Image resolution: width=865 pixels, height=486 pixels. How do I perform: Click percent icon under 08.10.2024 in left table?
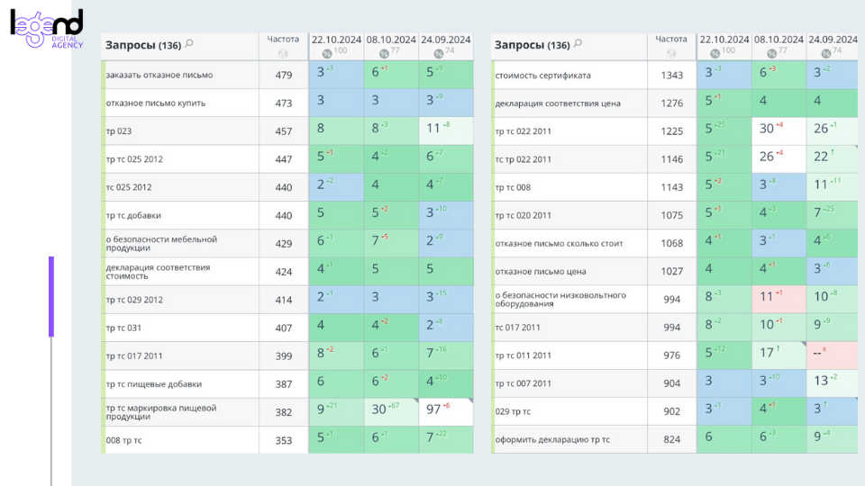coord(381,53)
